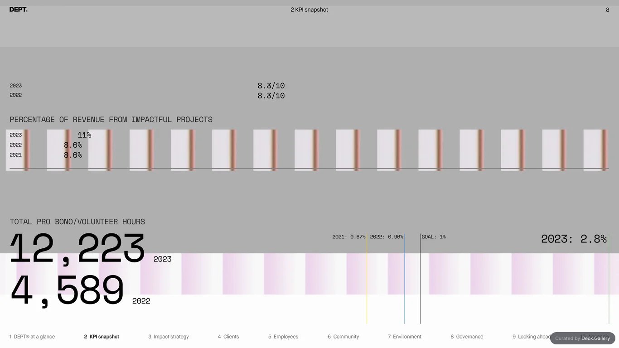Click the page number 8
Viewport: 619px width, 348px height.
pyautogui.click(x=608, y=10)
